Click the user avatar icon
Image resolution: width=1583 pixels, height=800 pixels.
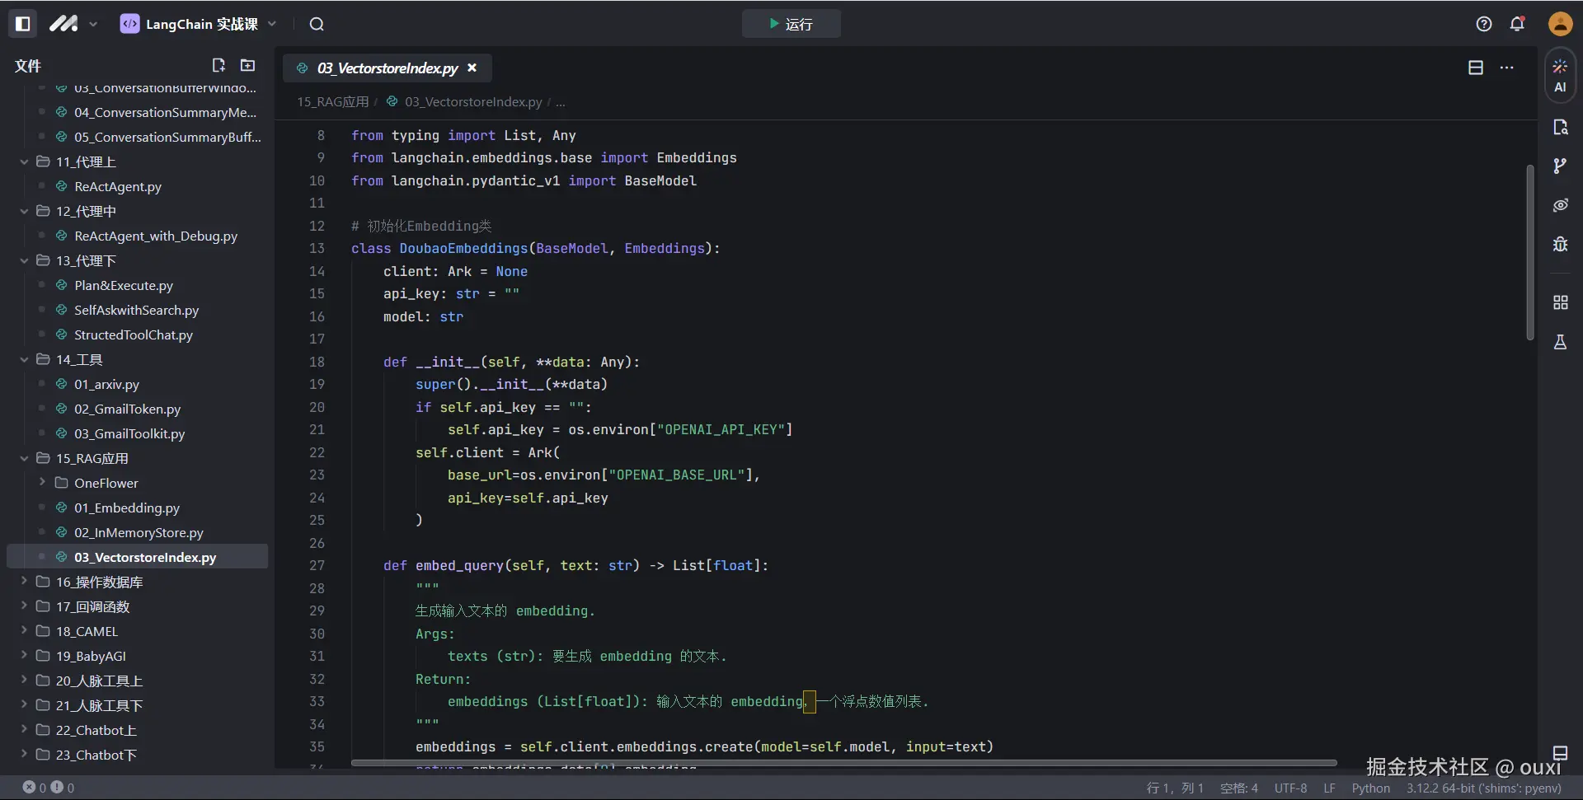pyautogui.click(x=1560, y=24)
